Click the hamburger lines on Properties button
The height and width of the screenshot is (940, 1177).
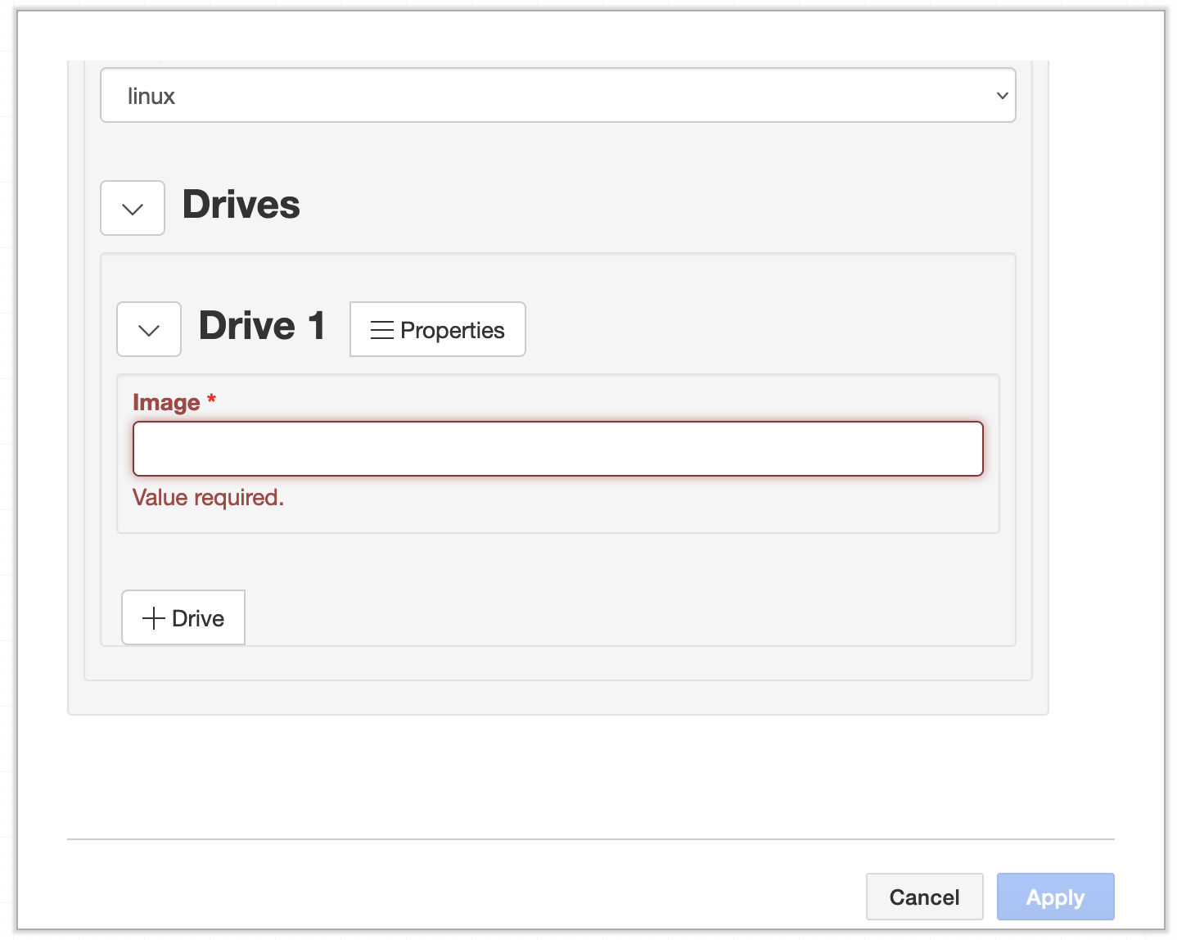pos(381,329)
